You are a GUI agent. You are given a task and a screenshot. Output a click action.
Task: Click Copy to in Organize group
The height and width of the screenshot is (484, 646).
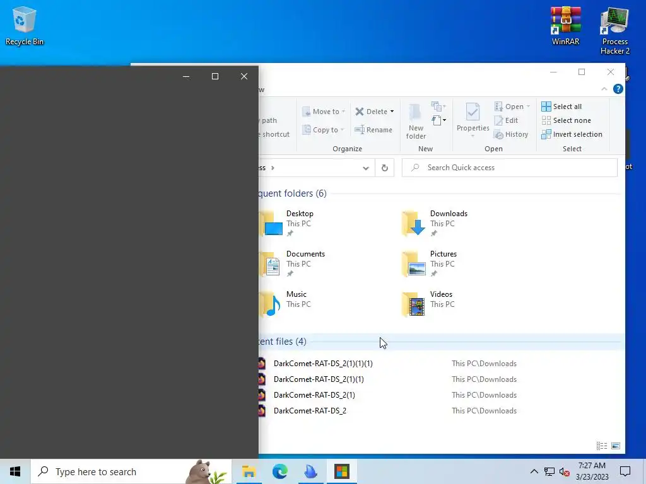(x=324, y=130)
